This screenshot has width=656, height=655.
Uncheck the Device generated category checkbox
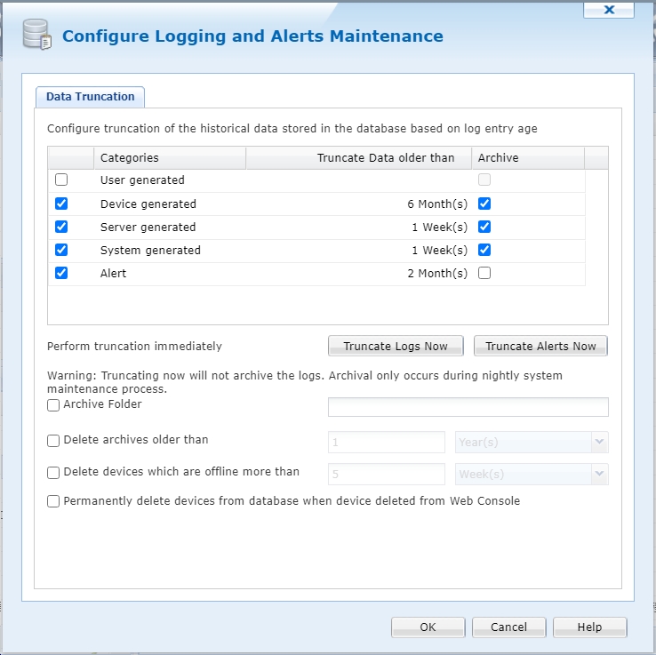[x=61, y=204]
